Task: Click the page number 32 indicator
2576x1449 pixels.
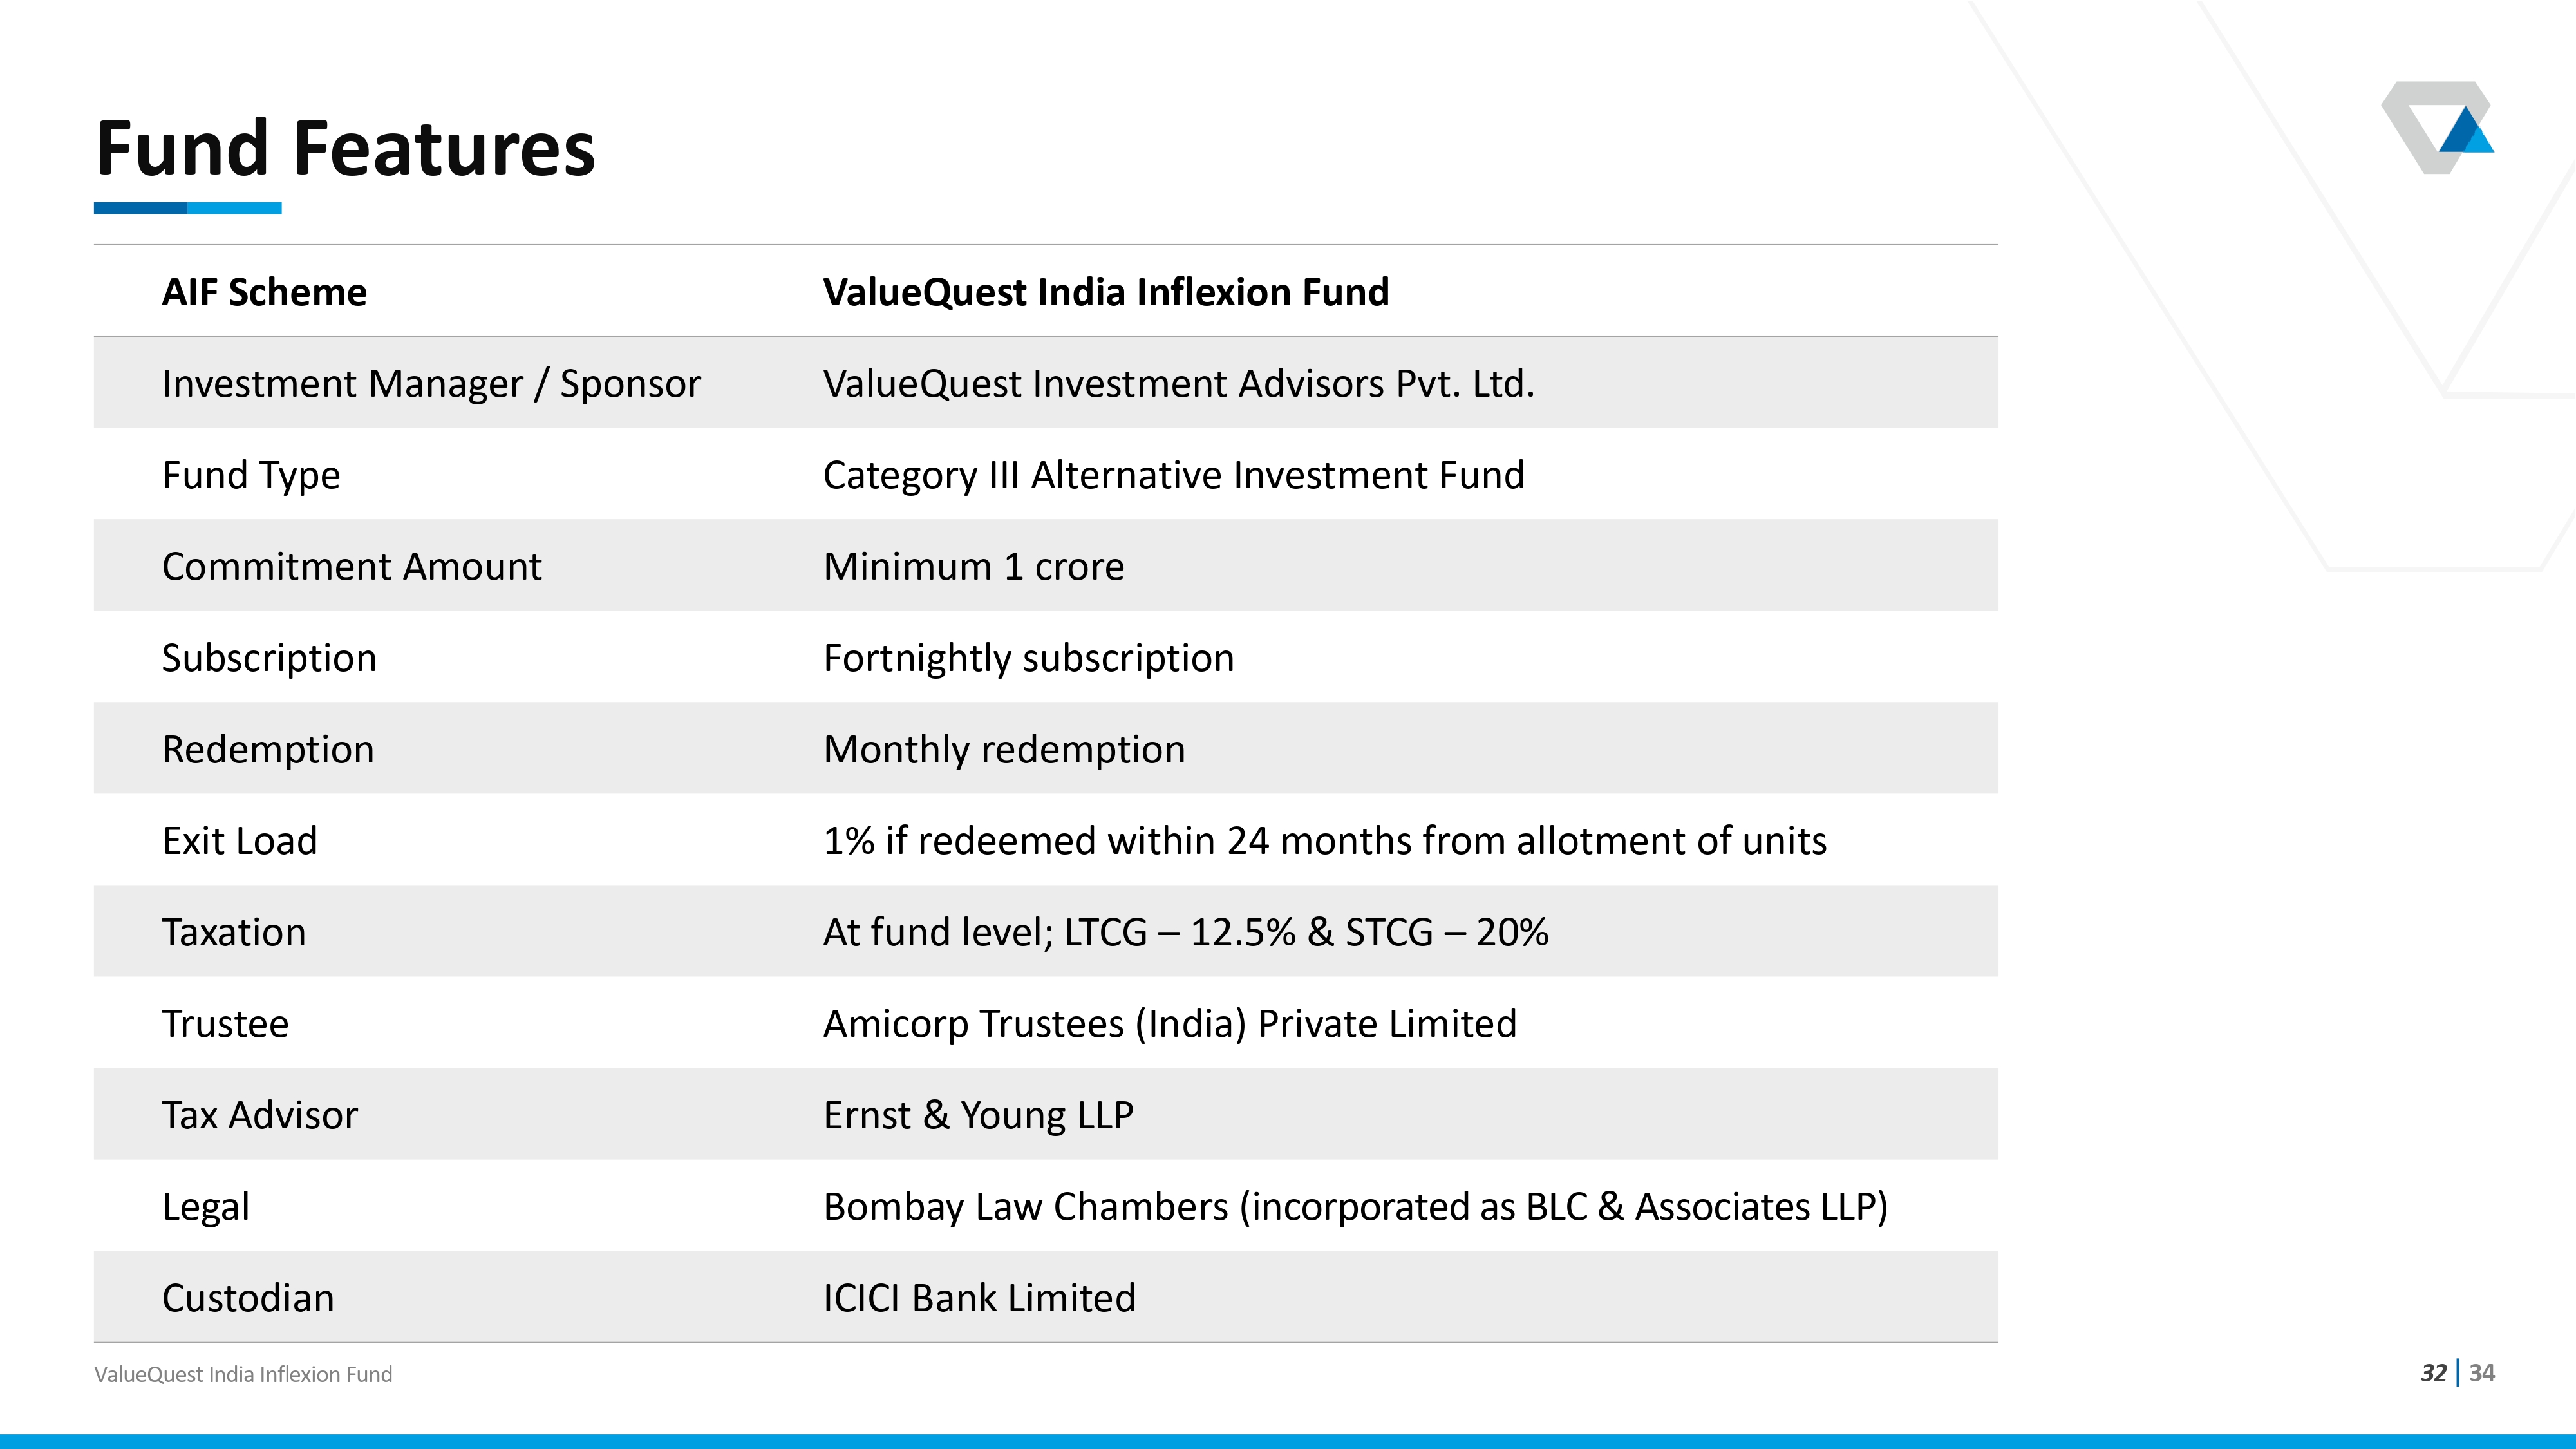Action: pyautogui.click(x=2433, y=1373)
